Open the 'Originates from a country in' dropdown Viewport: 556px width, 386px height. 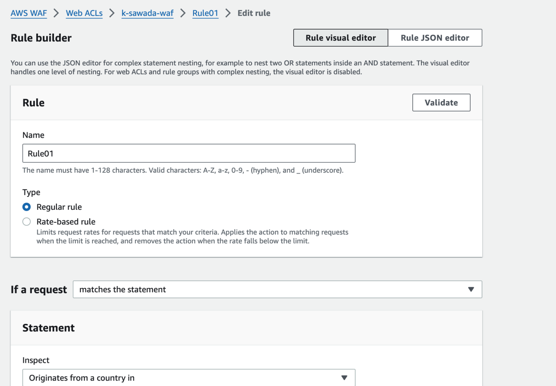(189, 377)
